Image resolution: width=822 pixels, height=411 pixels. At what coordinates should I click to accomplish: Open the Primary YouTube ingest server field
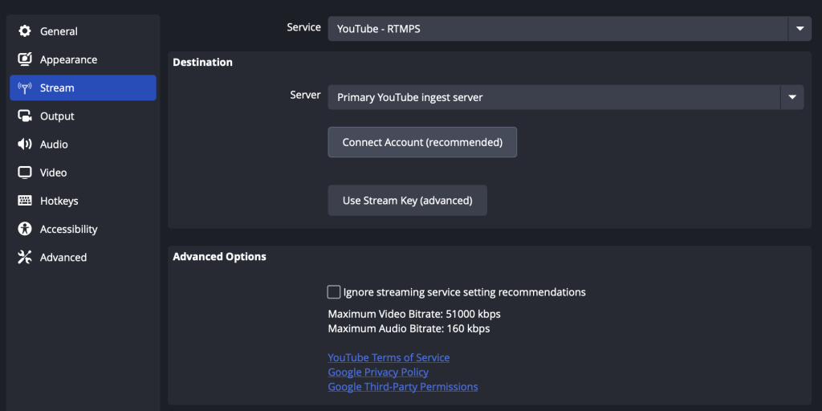point(554,97)
